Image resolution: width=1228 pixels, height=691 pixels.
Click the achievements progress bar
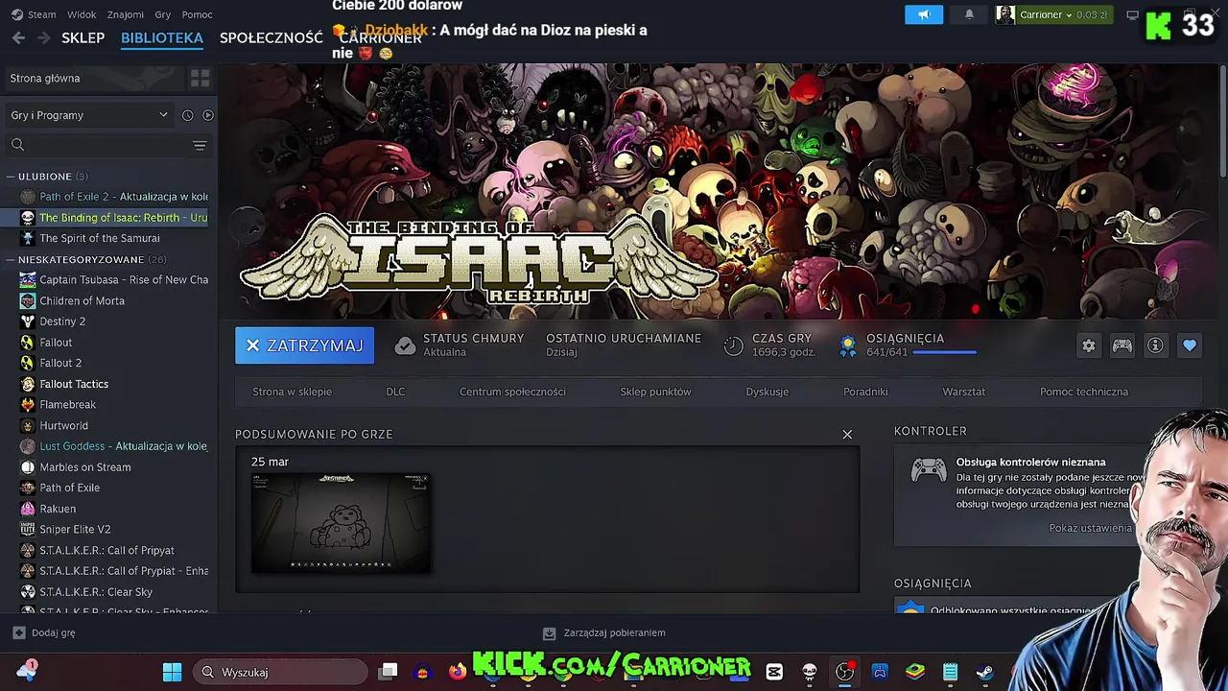click(945, 352)
